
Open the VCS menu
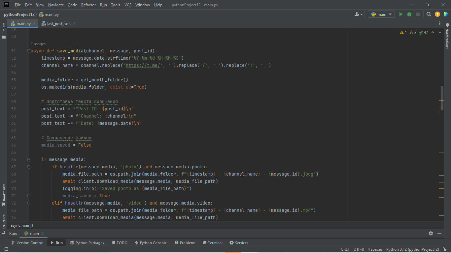point(128,5)
